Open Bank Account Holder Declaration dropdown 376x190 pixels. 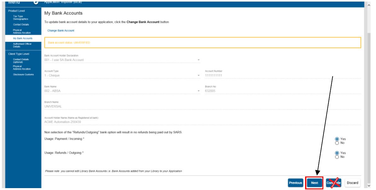pyautogui.click(x=122, y=60)
